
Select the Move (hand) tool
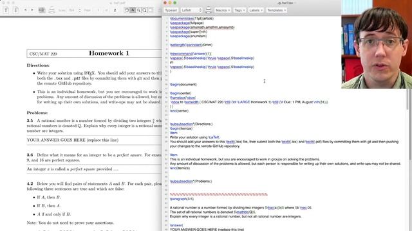tap(127, 10)
